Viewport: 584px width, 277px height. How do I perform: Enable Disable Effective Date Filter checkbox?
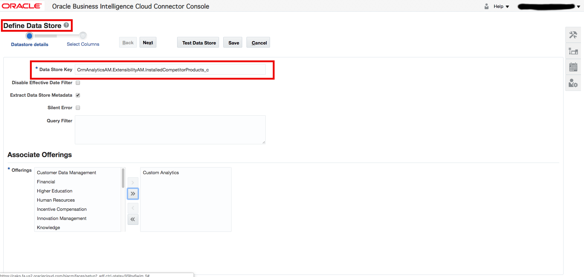(78, 83)
